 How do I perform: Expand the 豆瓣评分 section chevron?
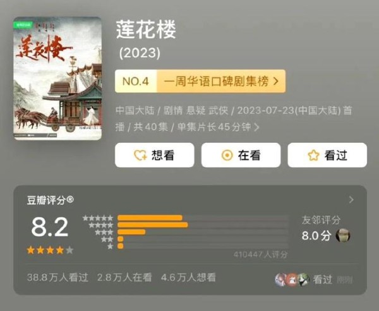[351, 200]
